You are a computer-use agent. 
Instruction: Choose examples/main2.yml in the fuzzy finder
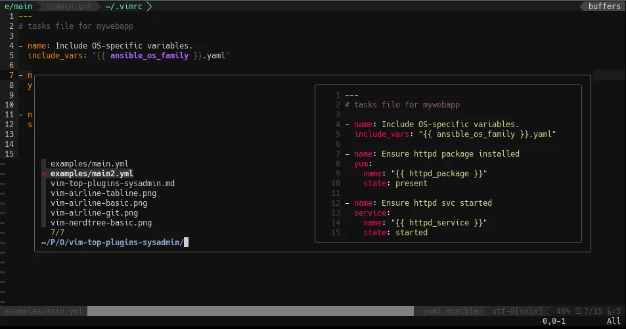click(x=91, y=174)
